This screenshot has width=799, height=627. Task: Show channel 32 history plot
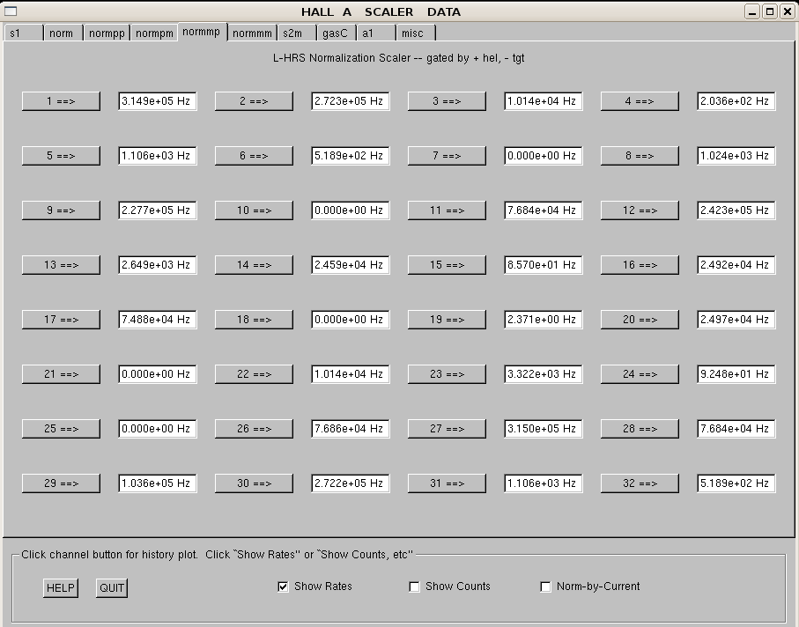click(x=640, y=483)
